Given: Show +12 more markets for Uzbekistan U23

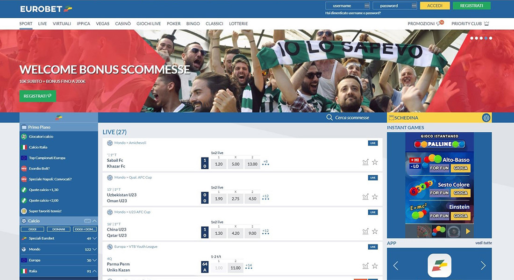Looking at the screenshot, I should (265, 197).
